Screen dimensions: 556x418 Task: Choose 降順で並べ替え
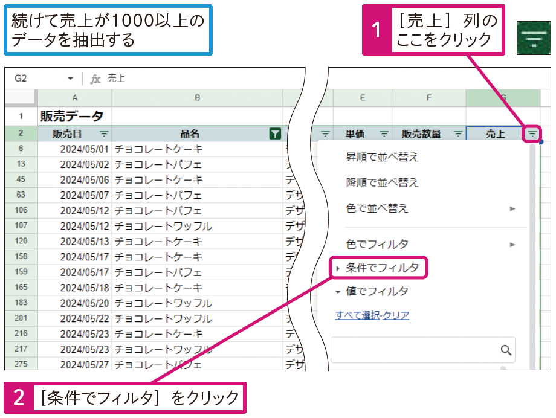pyautogui.click(x=382, y=182)
